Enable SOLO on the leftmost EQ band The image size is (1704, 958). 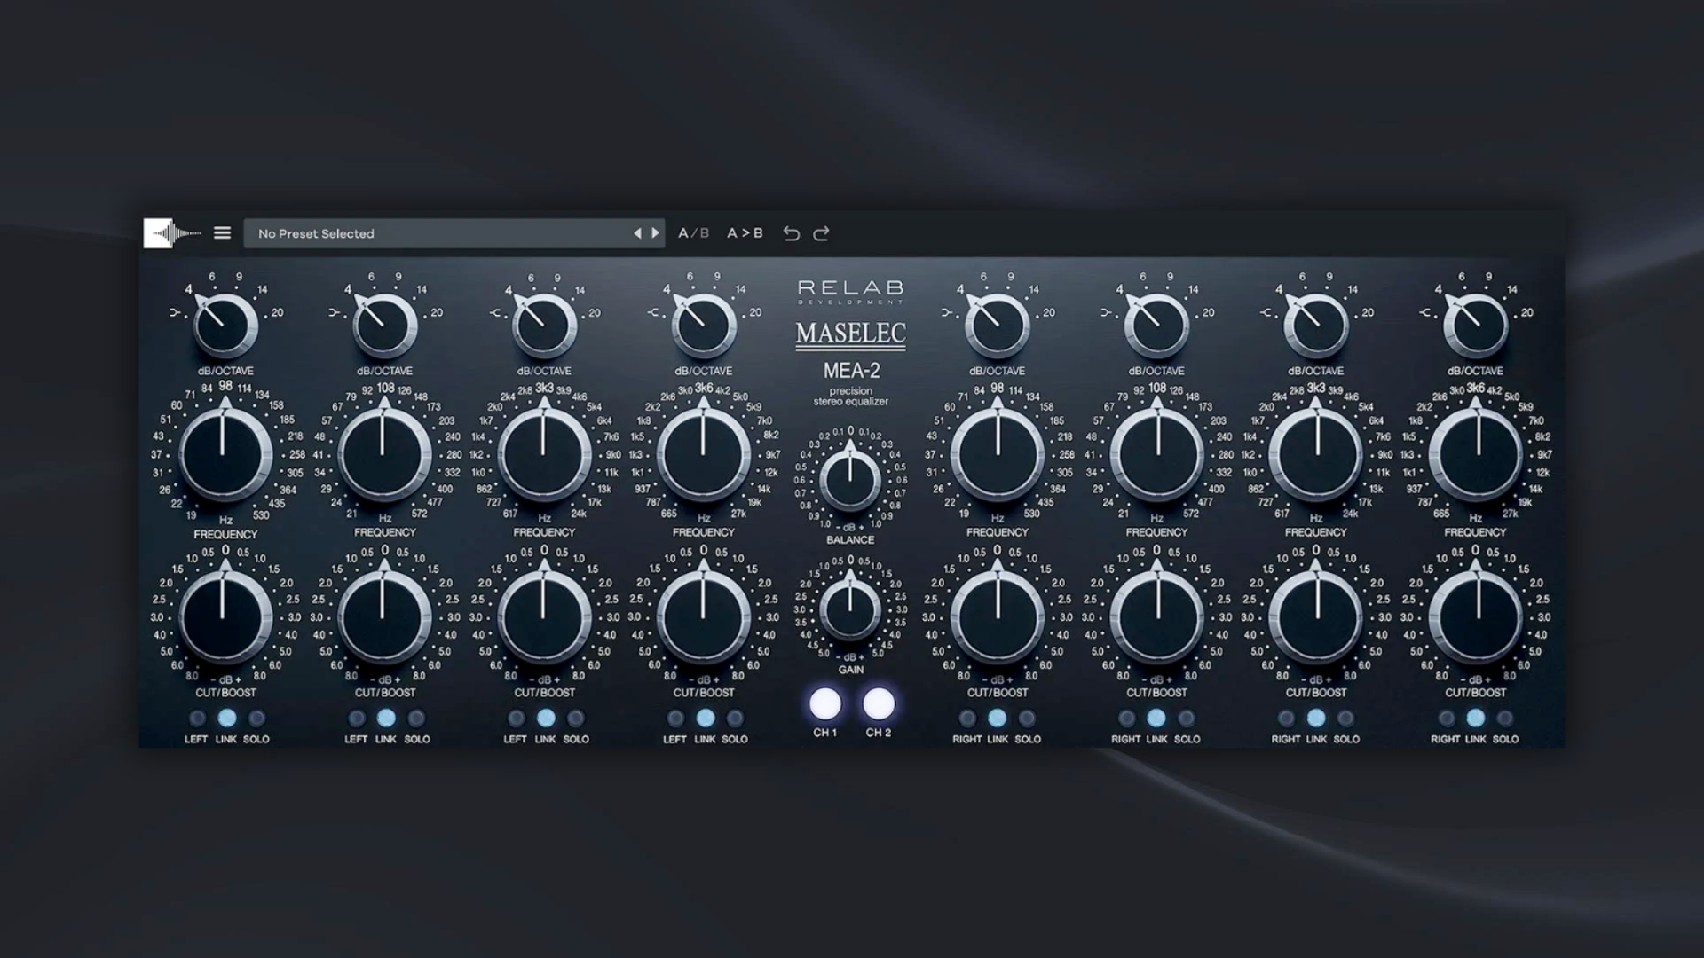[256, 719]
